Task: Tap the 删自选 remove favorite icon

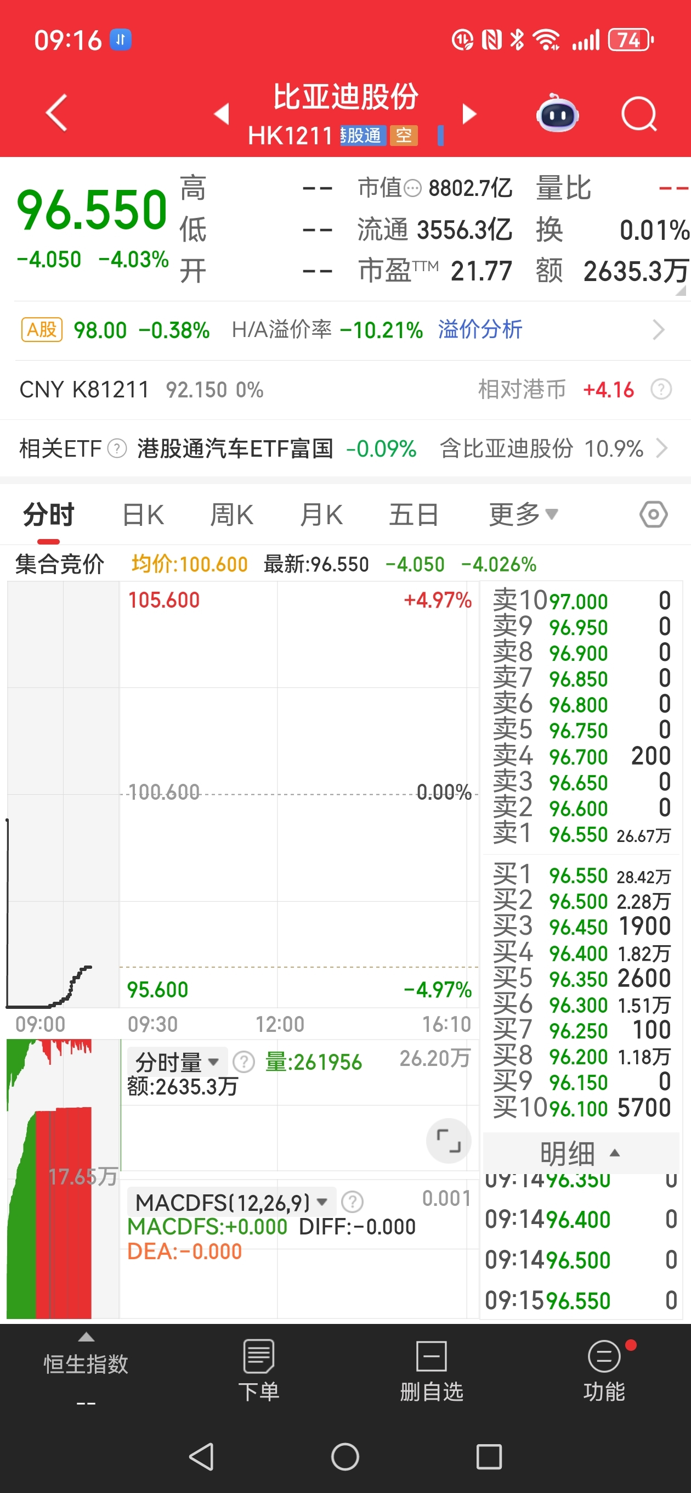Action: click(431, 1356)
